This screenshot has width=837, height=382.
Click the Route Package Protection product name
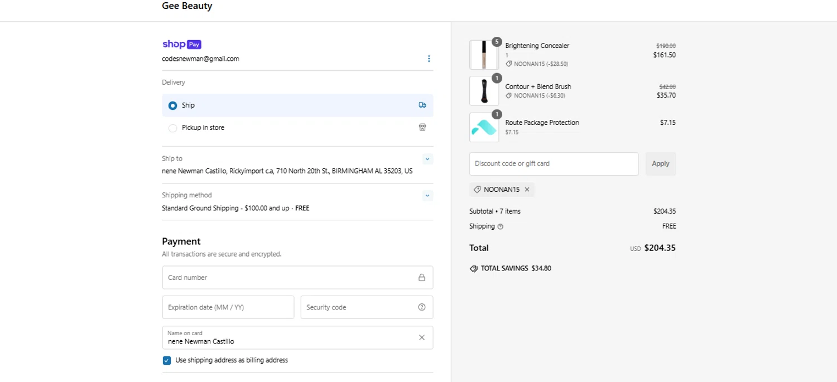pos(542,123)
